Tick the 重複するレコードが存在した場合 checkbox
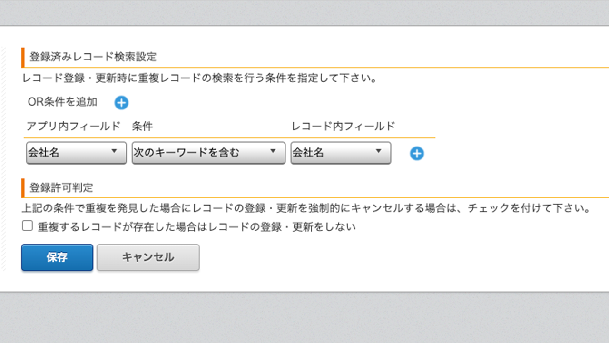The image size is (609, 343). tap(27, 226)
